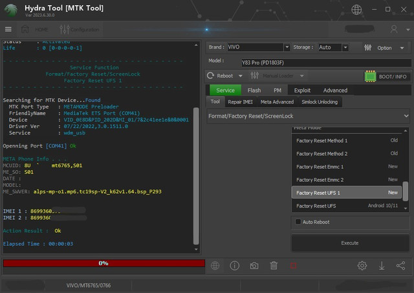
Task: Click the share icon
Action: pyautogui.click(x=401, y=266)
